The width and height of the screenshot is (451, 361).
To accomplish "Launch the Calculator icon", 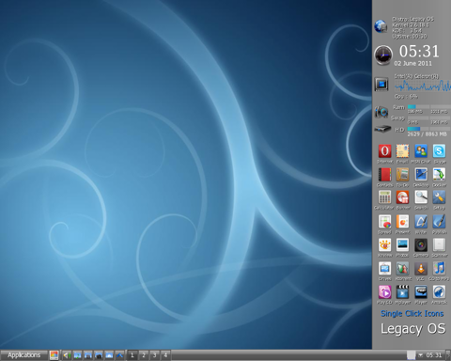I will coord(384,197).
